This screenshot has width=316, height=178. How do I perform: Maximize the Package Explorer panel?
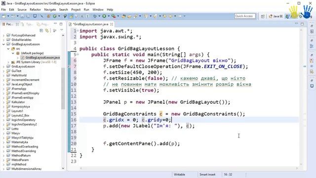(x=61, y=24)
